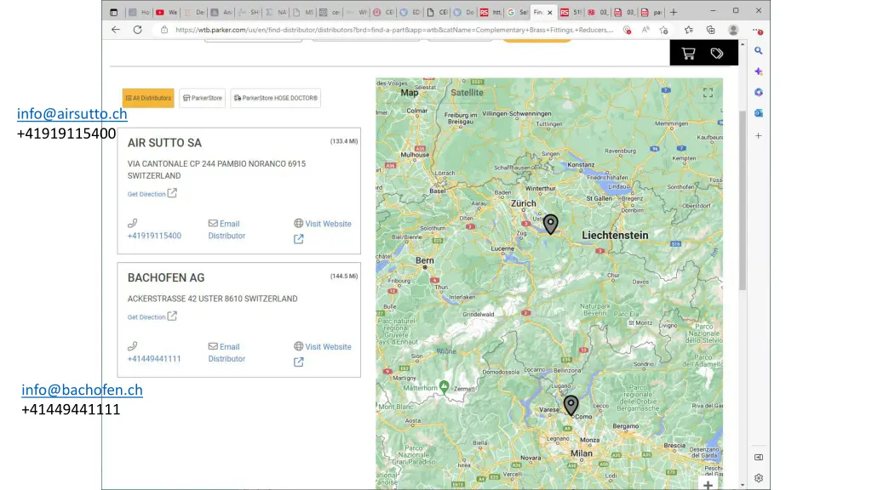The image size is (872, 490).
Task: Go back with the browser back arrow
Action: [x=116, y=30]
